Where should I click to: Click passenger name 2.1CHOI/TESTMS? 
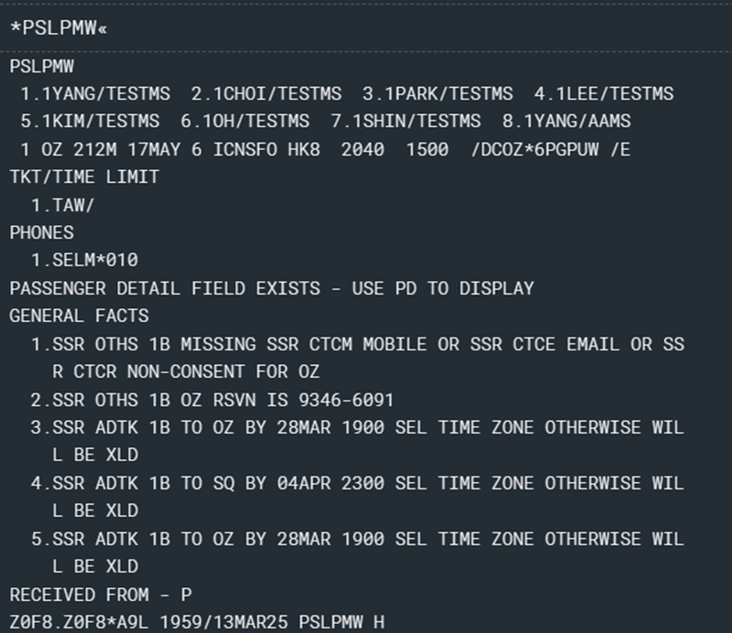point(266,94)
